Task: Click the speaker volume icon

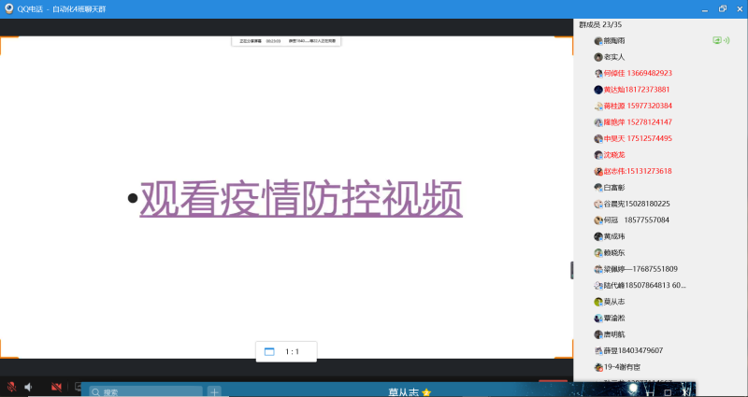Action: (29, 387)
